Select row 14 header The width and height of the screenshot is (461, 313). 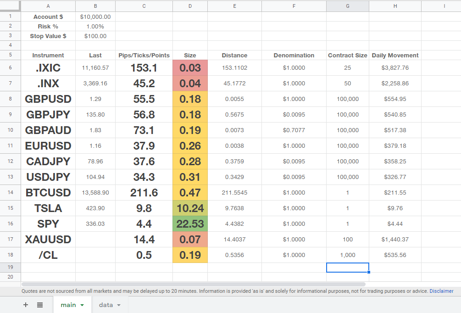(10, 192)
